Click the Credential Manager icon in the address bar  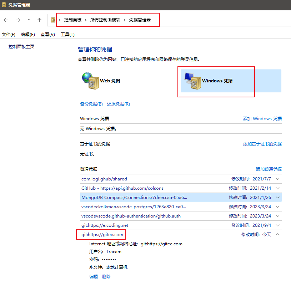(53, 20)
